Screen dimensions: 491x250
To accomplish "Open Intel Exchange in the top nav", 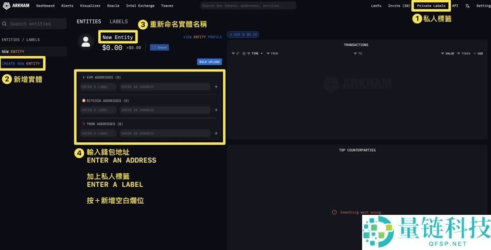I will click(x=140, y=6).
